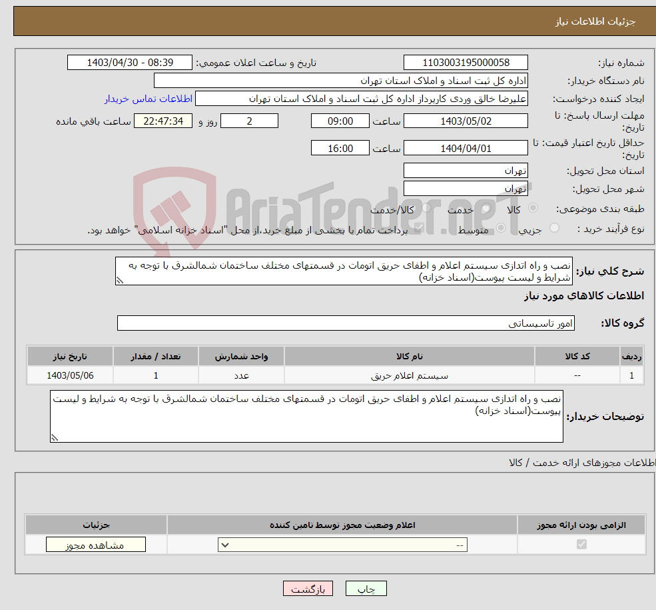This screenshot has width=656, height=610.
Task: Click the ایجاد کننده درخواست field
Action: 362,99
